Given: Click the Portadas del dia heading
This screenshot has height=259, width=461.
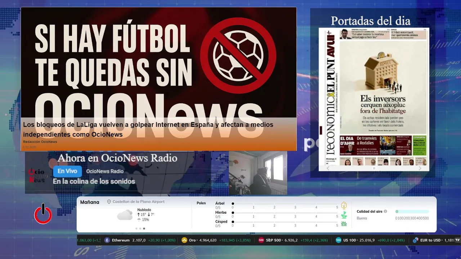Looking at the screenshot, I should [x=371, y=21].
